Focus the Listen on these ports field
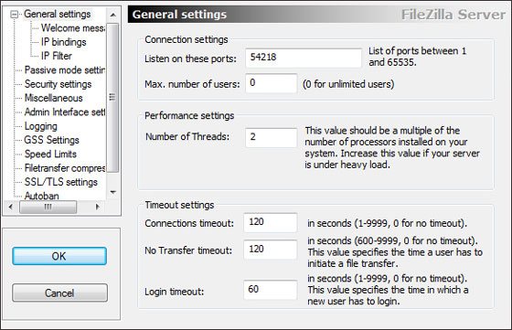The height and width of the screenshot is (330, 512). (304, 58)
